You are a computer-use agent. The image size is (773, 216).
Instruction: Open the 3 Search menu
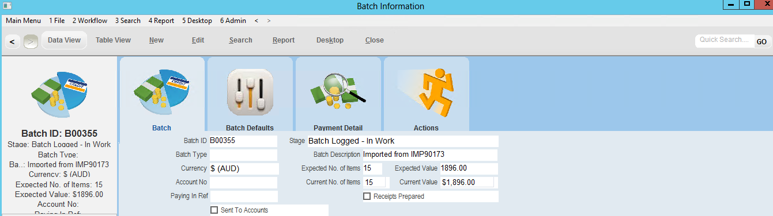pyautogui.click(x=128, y=21)
